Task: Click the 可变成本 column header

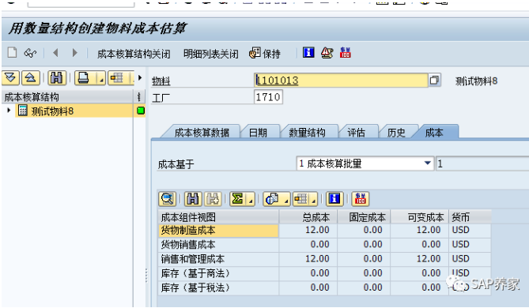Action: (420, 217)
